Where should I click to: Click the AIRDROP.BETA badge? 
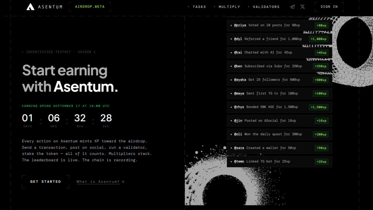[90, 7]
